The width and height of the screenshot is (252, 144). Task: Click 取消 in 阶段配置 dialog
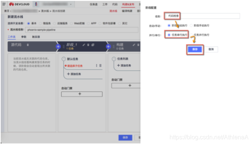(211, 49)
